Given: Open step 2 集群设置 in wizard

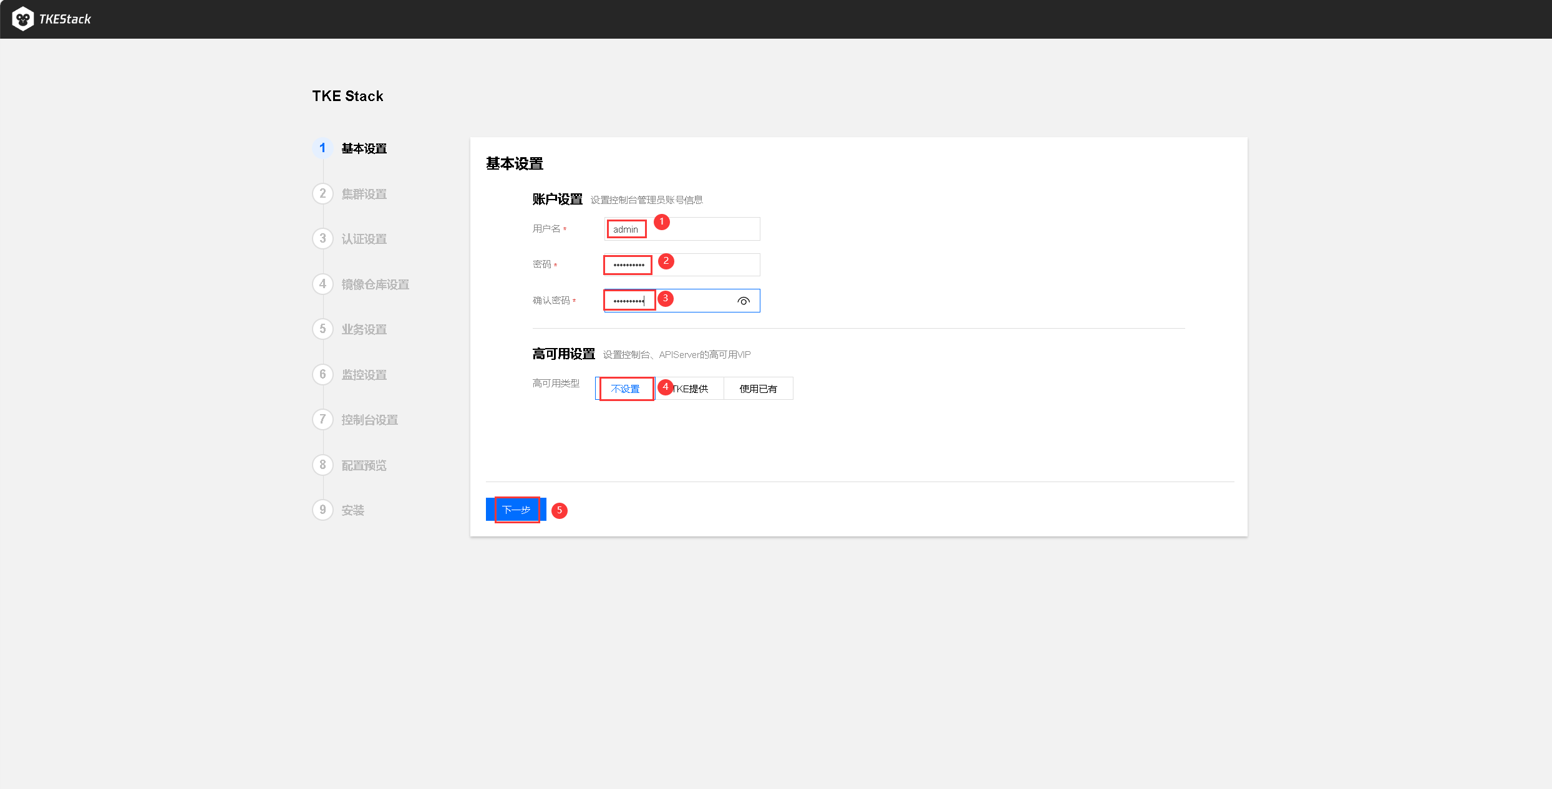Looking at the screenshot, I should click(350, 194).
